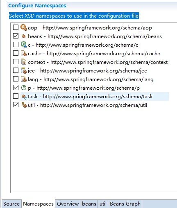Tick the cache namespace checkbox
The image size is (177, 208).
click(x=16, y=53)
